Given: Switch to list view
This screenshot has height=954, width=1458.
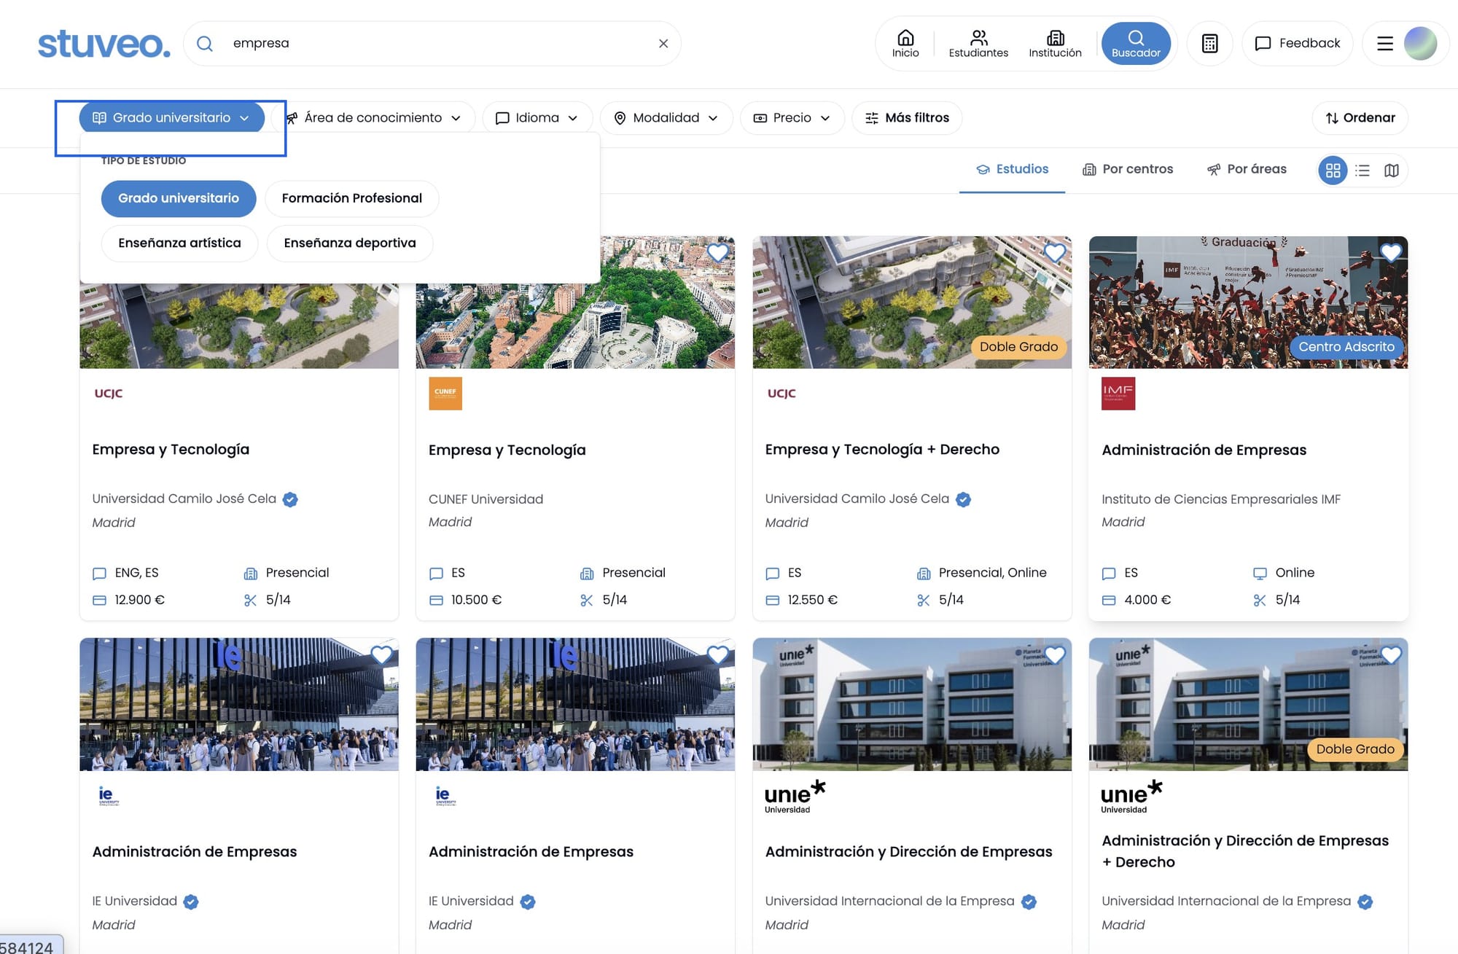Looking at the screenshot, I should pyautogui.click(x=1363, y=171).
